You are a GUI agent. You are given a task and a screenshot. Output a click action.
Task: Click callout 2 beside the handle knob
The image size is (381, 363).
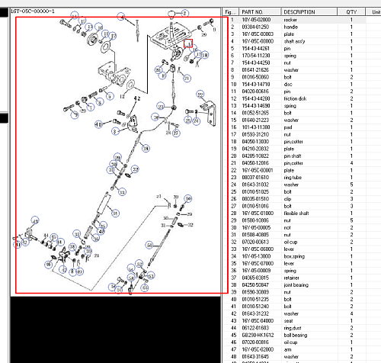click(x=184, y=13)
